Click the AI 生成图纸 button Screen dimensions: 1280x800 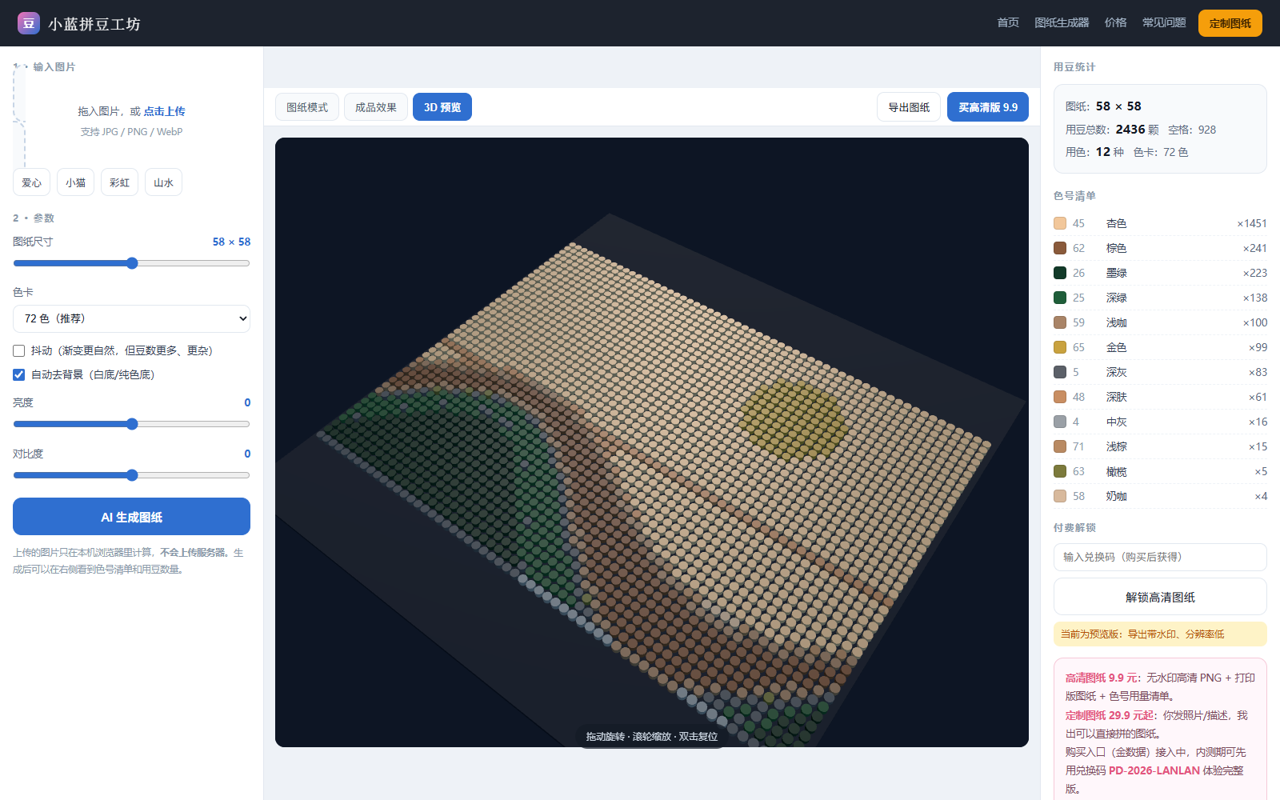coord(131,517)
